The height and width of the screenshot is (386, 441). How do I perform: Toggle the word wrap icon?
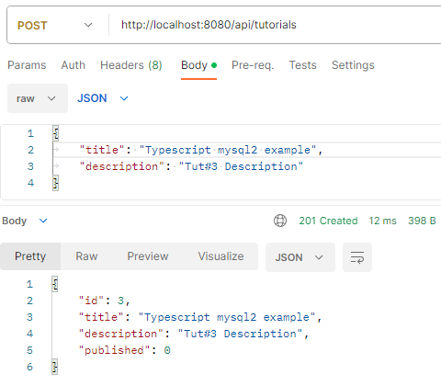[x=357, y=257]
